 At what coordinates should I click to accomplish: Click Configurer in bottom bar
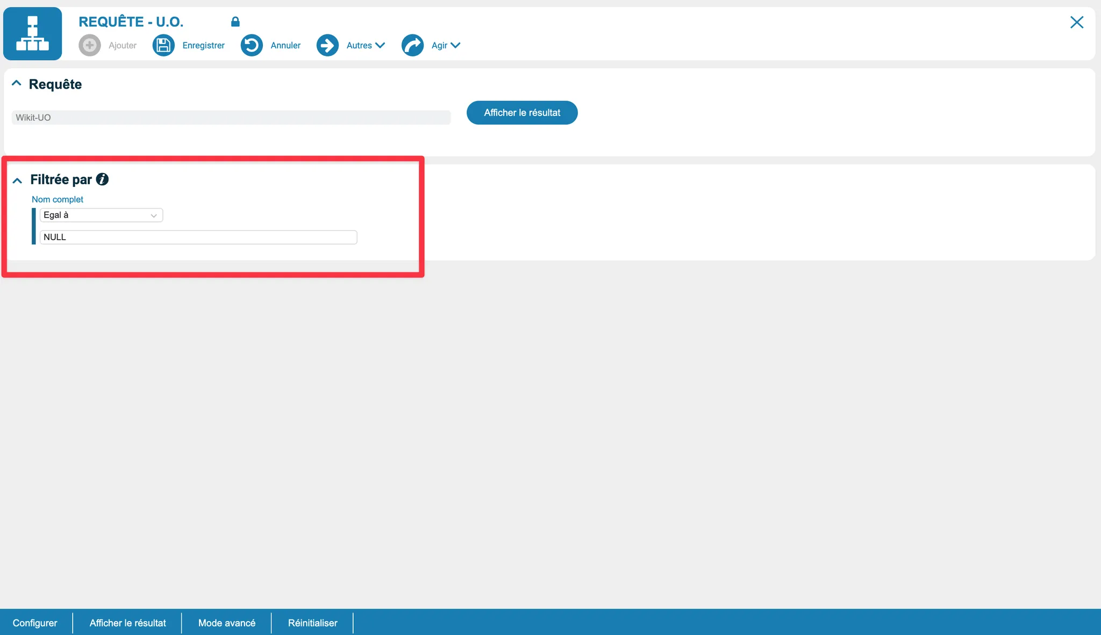(x=35, y=623)
